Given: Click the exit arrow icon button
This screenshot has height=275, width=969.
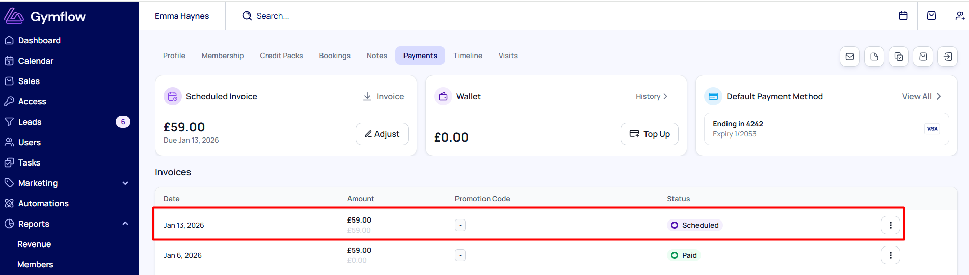Looking at the screenshot, I should click(x=948, y=57).
